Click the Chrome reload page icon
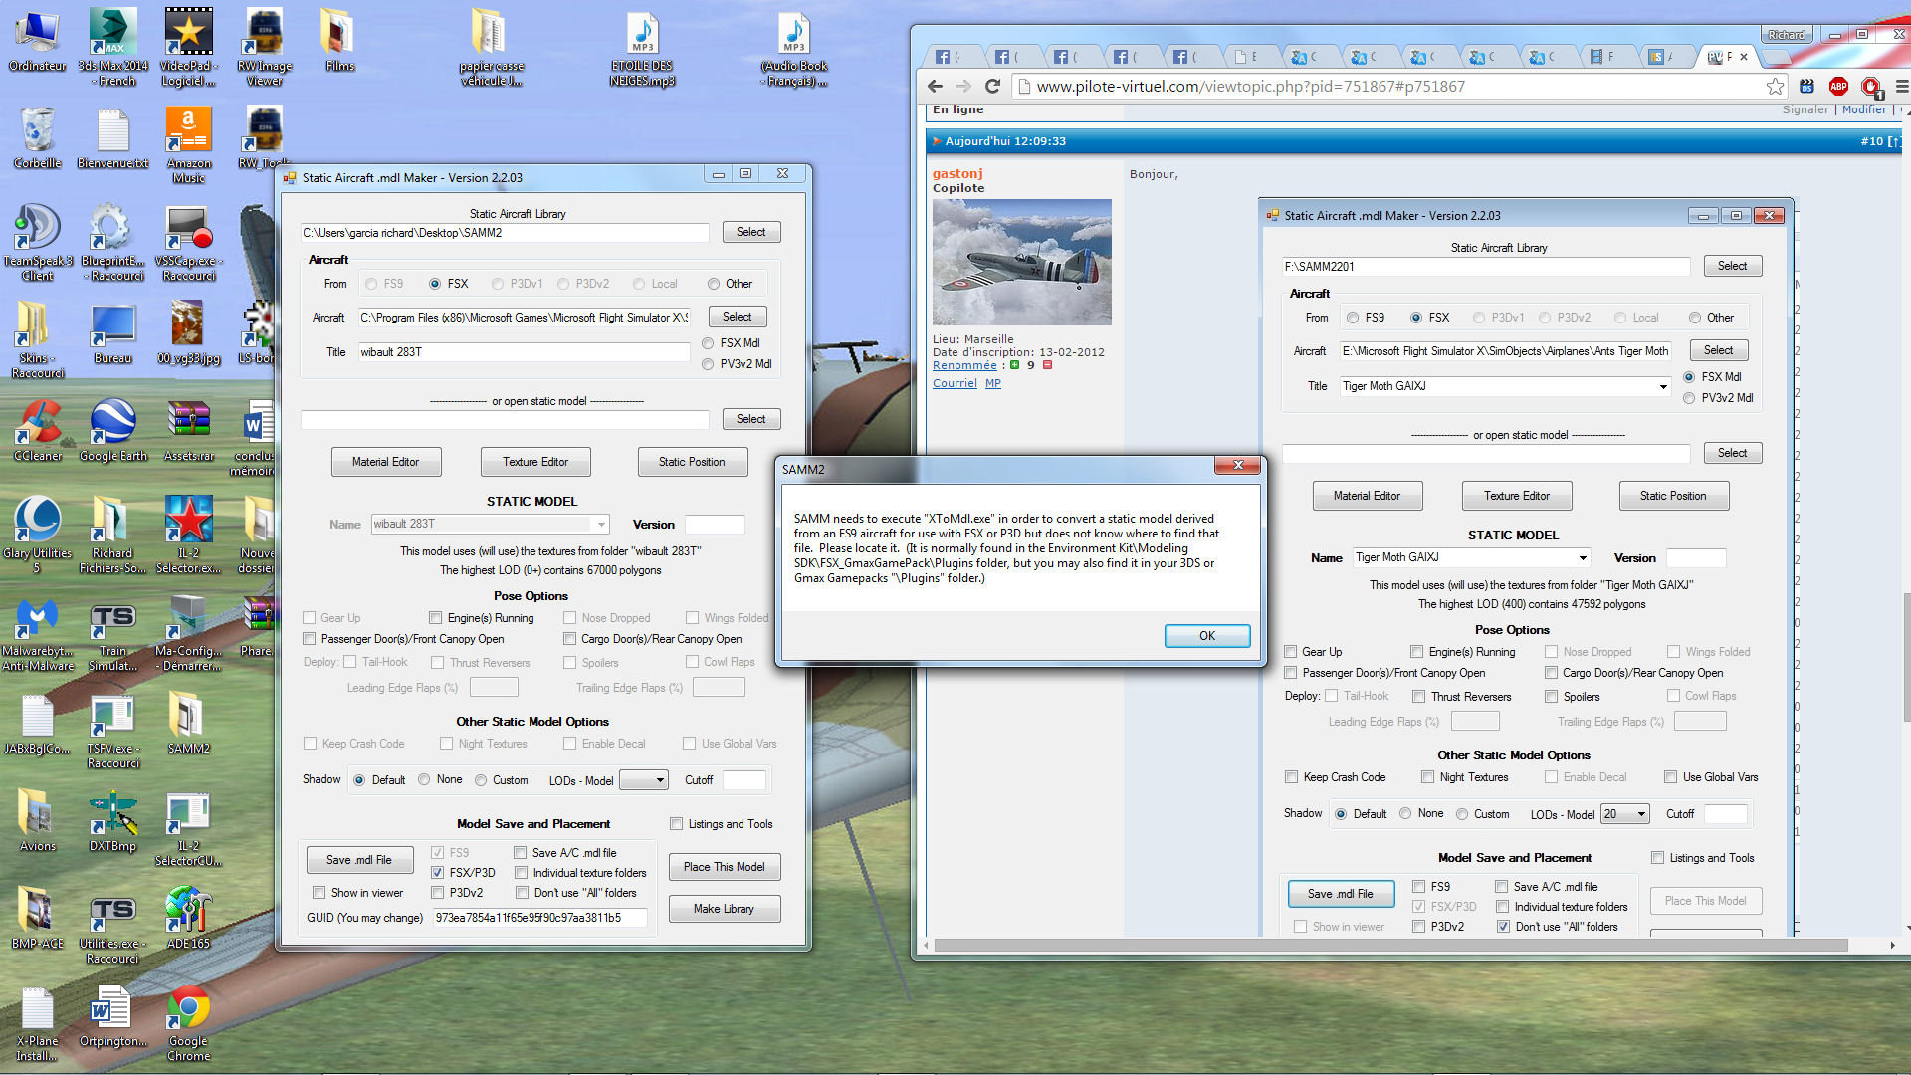This screenshot has height=1075, width=1911. (991, 86)
